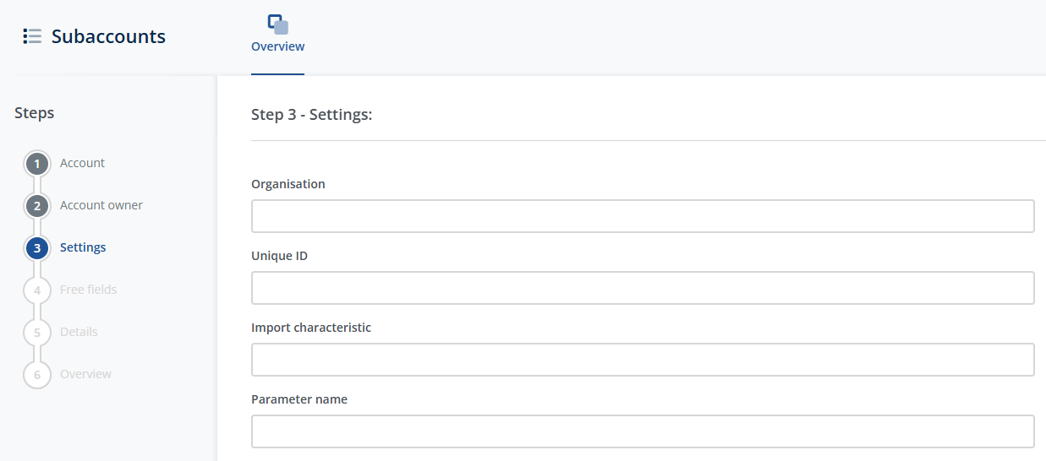The width and height of the screenshot is (1046, 461).
Task: Click step number 4 circle
Action: click(37, 290)
